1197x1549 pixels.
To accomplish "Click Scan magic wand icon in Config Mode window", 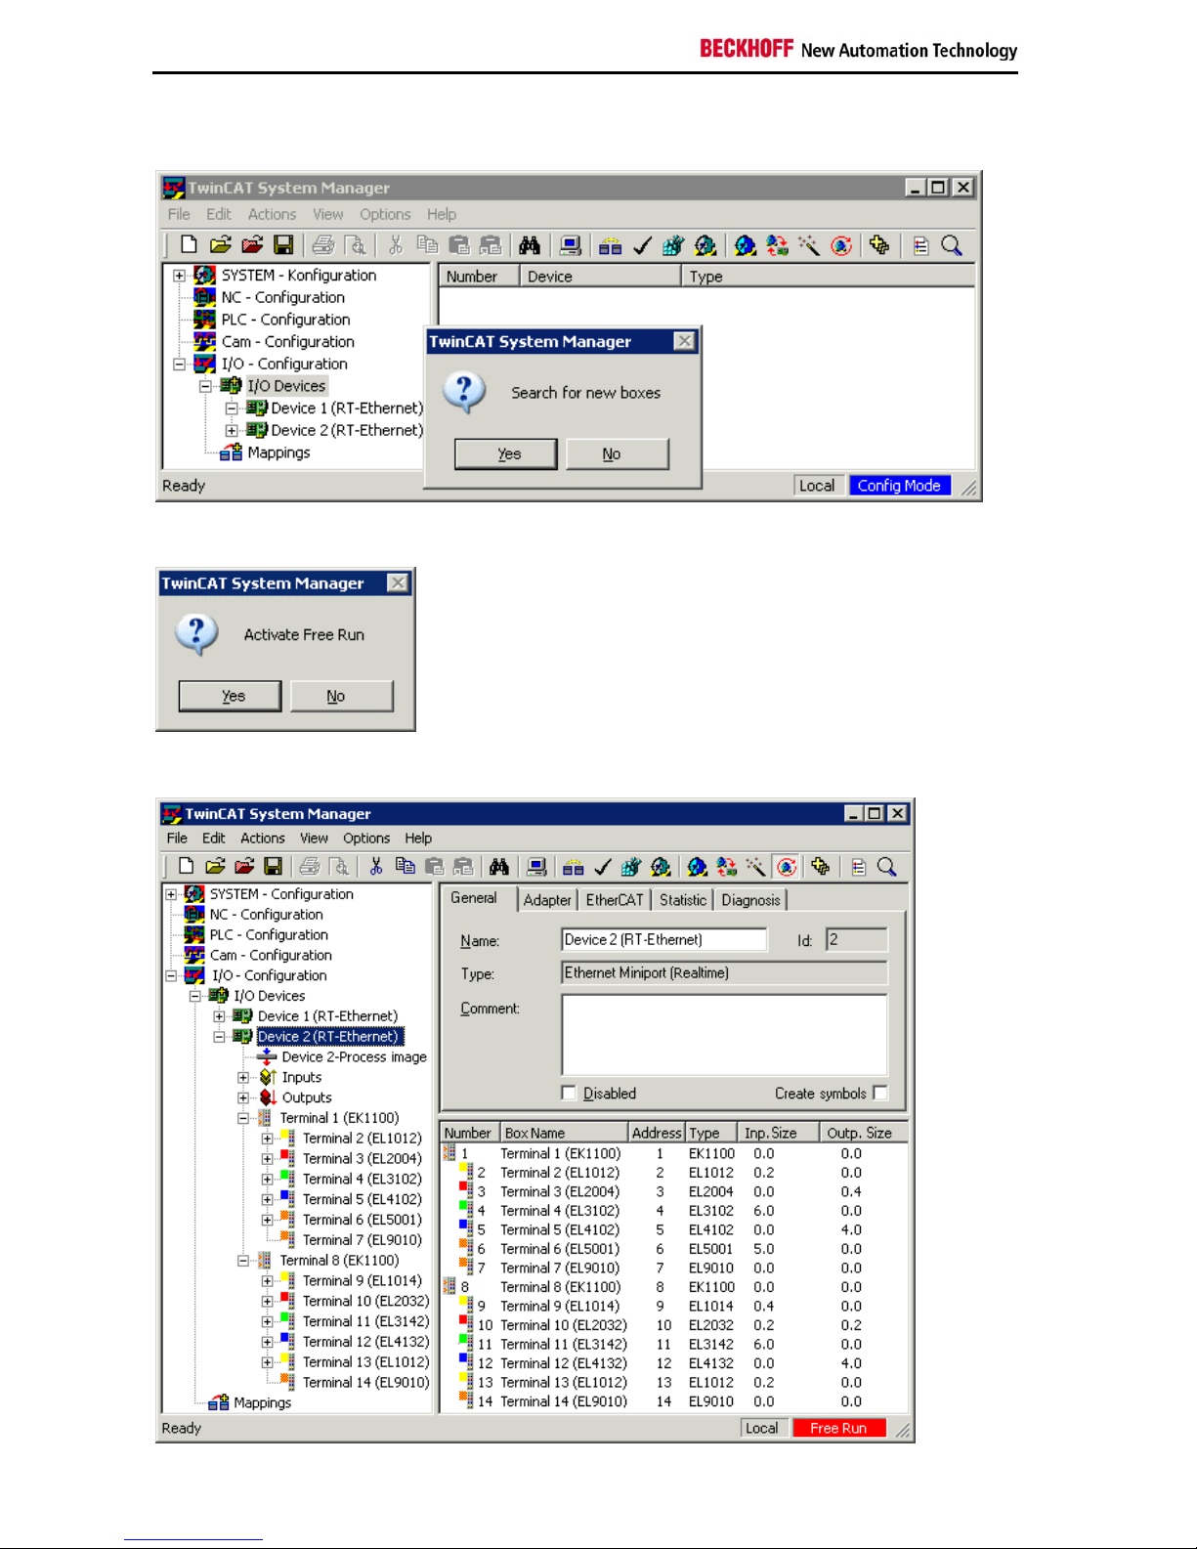I will click(x=808, y=245).
